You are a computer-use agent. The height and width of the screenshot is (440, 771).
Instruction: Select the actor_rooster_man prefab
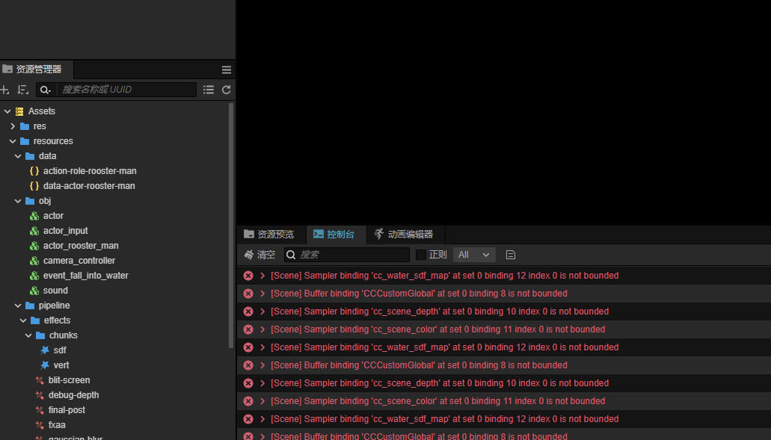[81, 246]
